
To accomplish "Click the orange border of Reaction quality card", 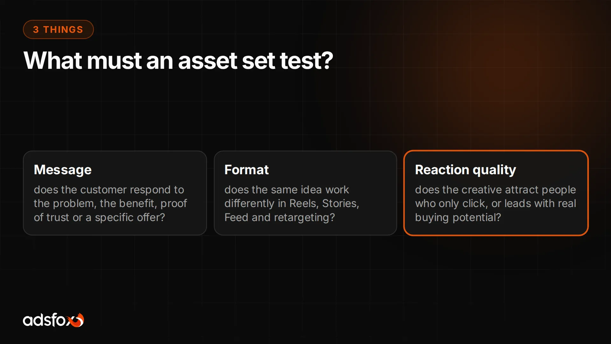I will click(x=496, y=151).
